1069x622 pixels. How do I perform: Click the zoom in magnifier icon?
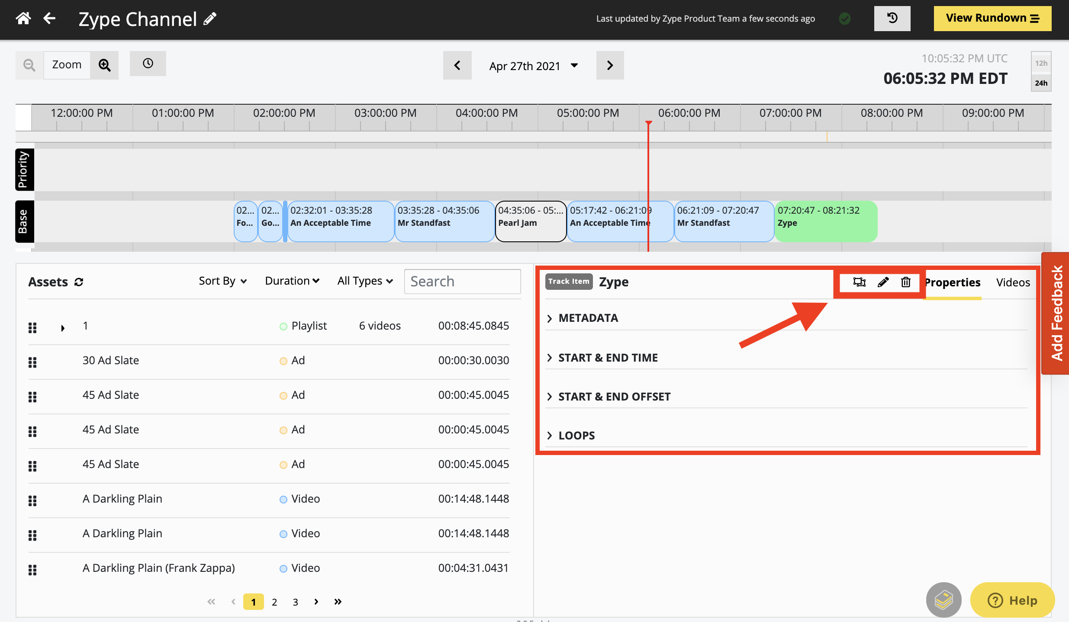pyautogui.click(x=104, y=65)
